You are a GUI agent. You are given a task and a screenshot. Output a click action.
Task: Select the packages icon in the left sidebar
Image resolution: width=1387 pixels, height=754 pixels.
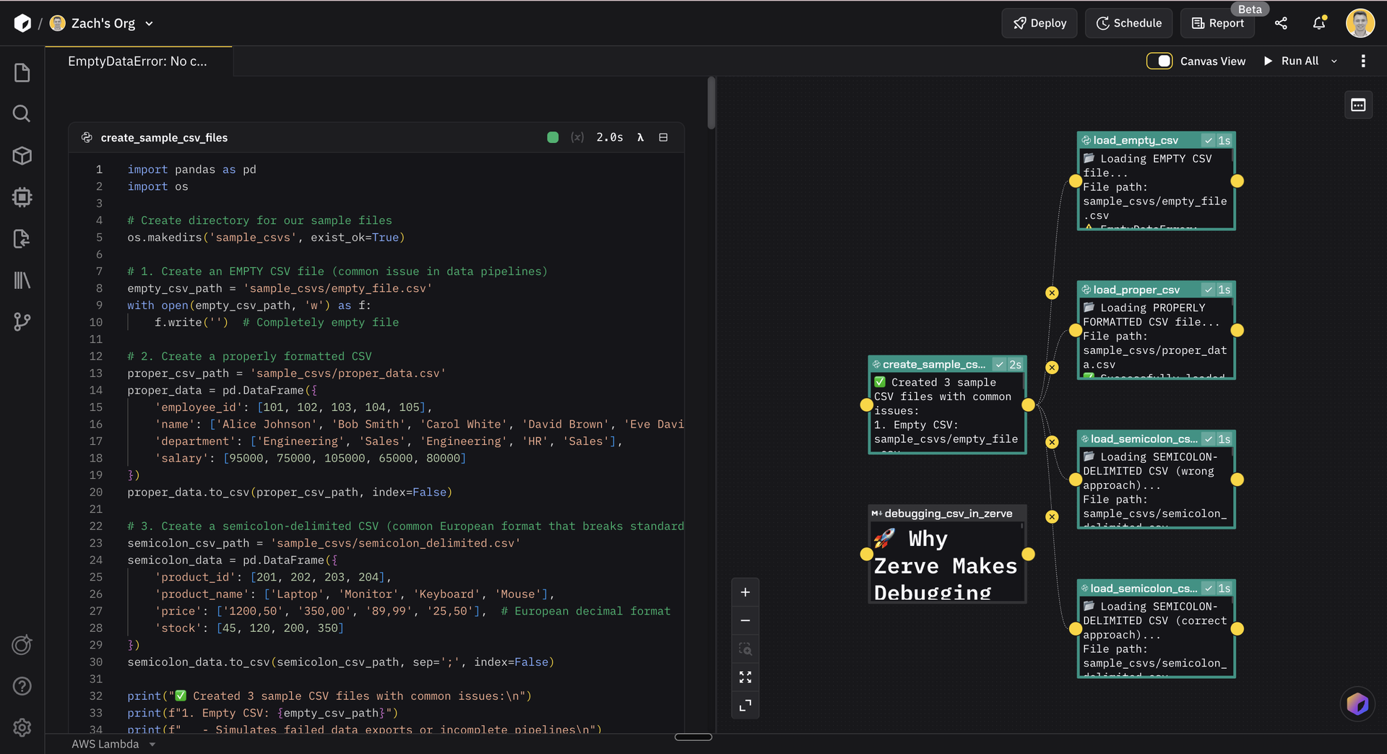coord(22,155)
